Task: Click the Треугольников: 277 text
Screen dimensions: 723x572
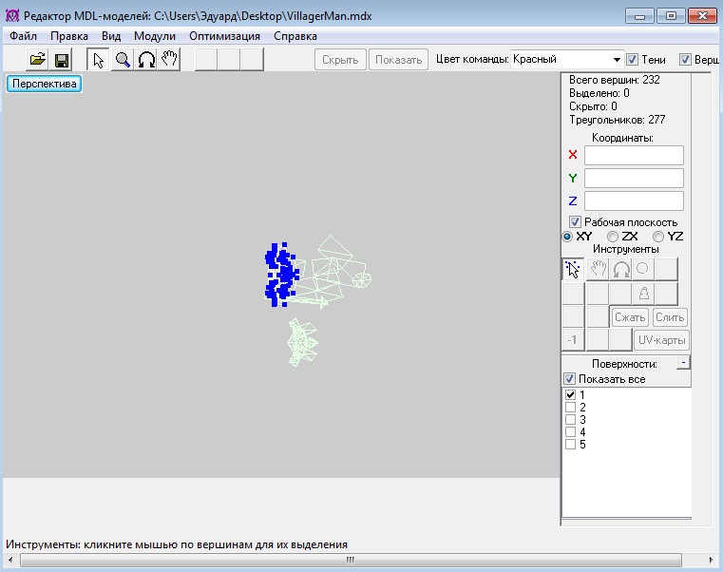Action: (x=617, y=120)
